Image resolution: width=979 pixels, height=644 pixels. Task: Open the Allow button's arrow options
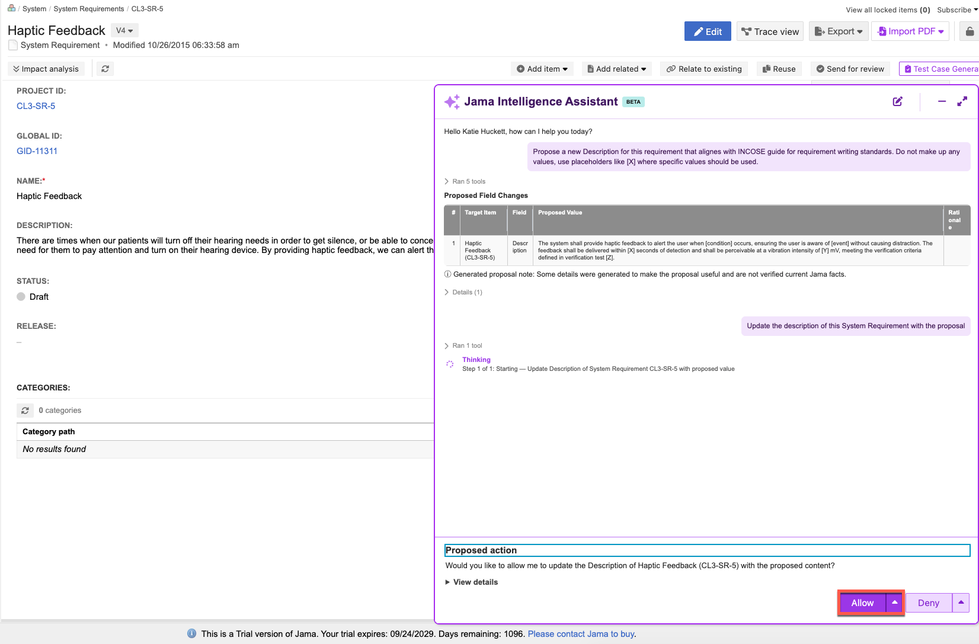[x=895, y=603]
